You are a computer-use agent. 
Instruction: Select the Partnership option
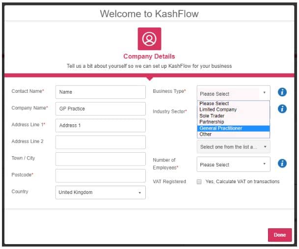[212, 122]
